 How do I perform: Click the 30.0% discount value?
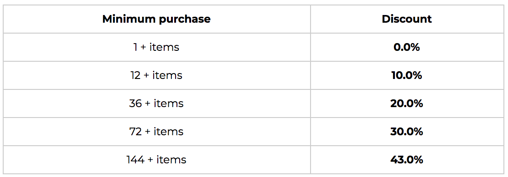pyautogui.click(x=407, y=132)
